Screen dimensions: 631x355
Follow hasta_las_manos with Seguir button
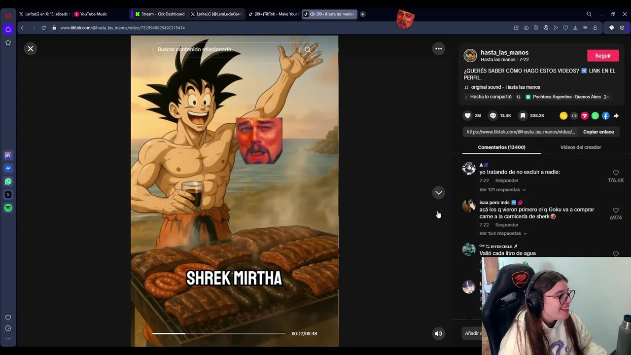coord(603,56)
